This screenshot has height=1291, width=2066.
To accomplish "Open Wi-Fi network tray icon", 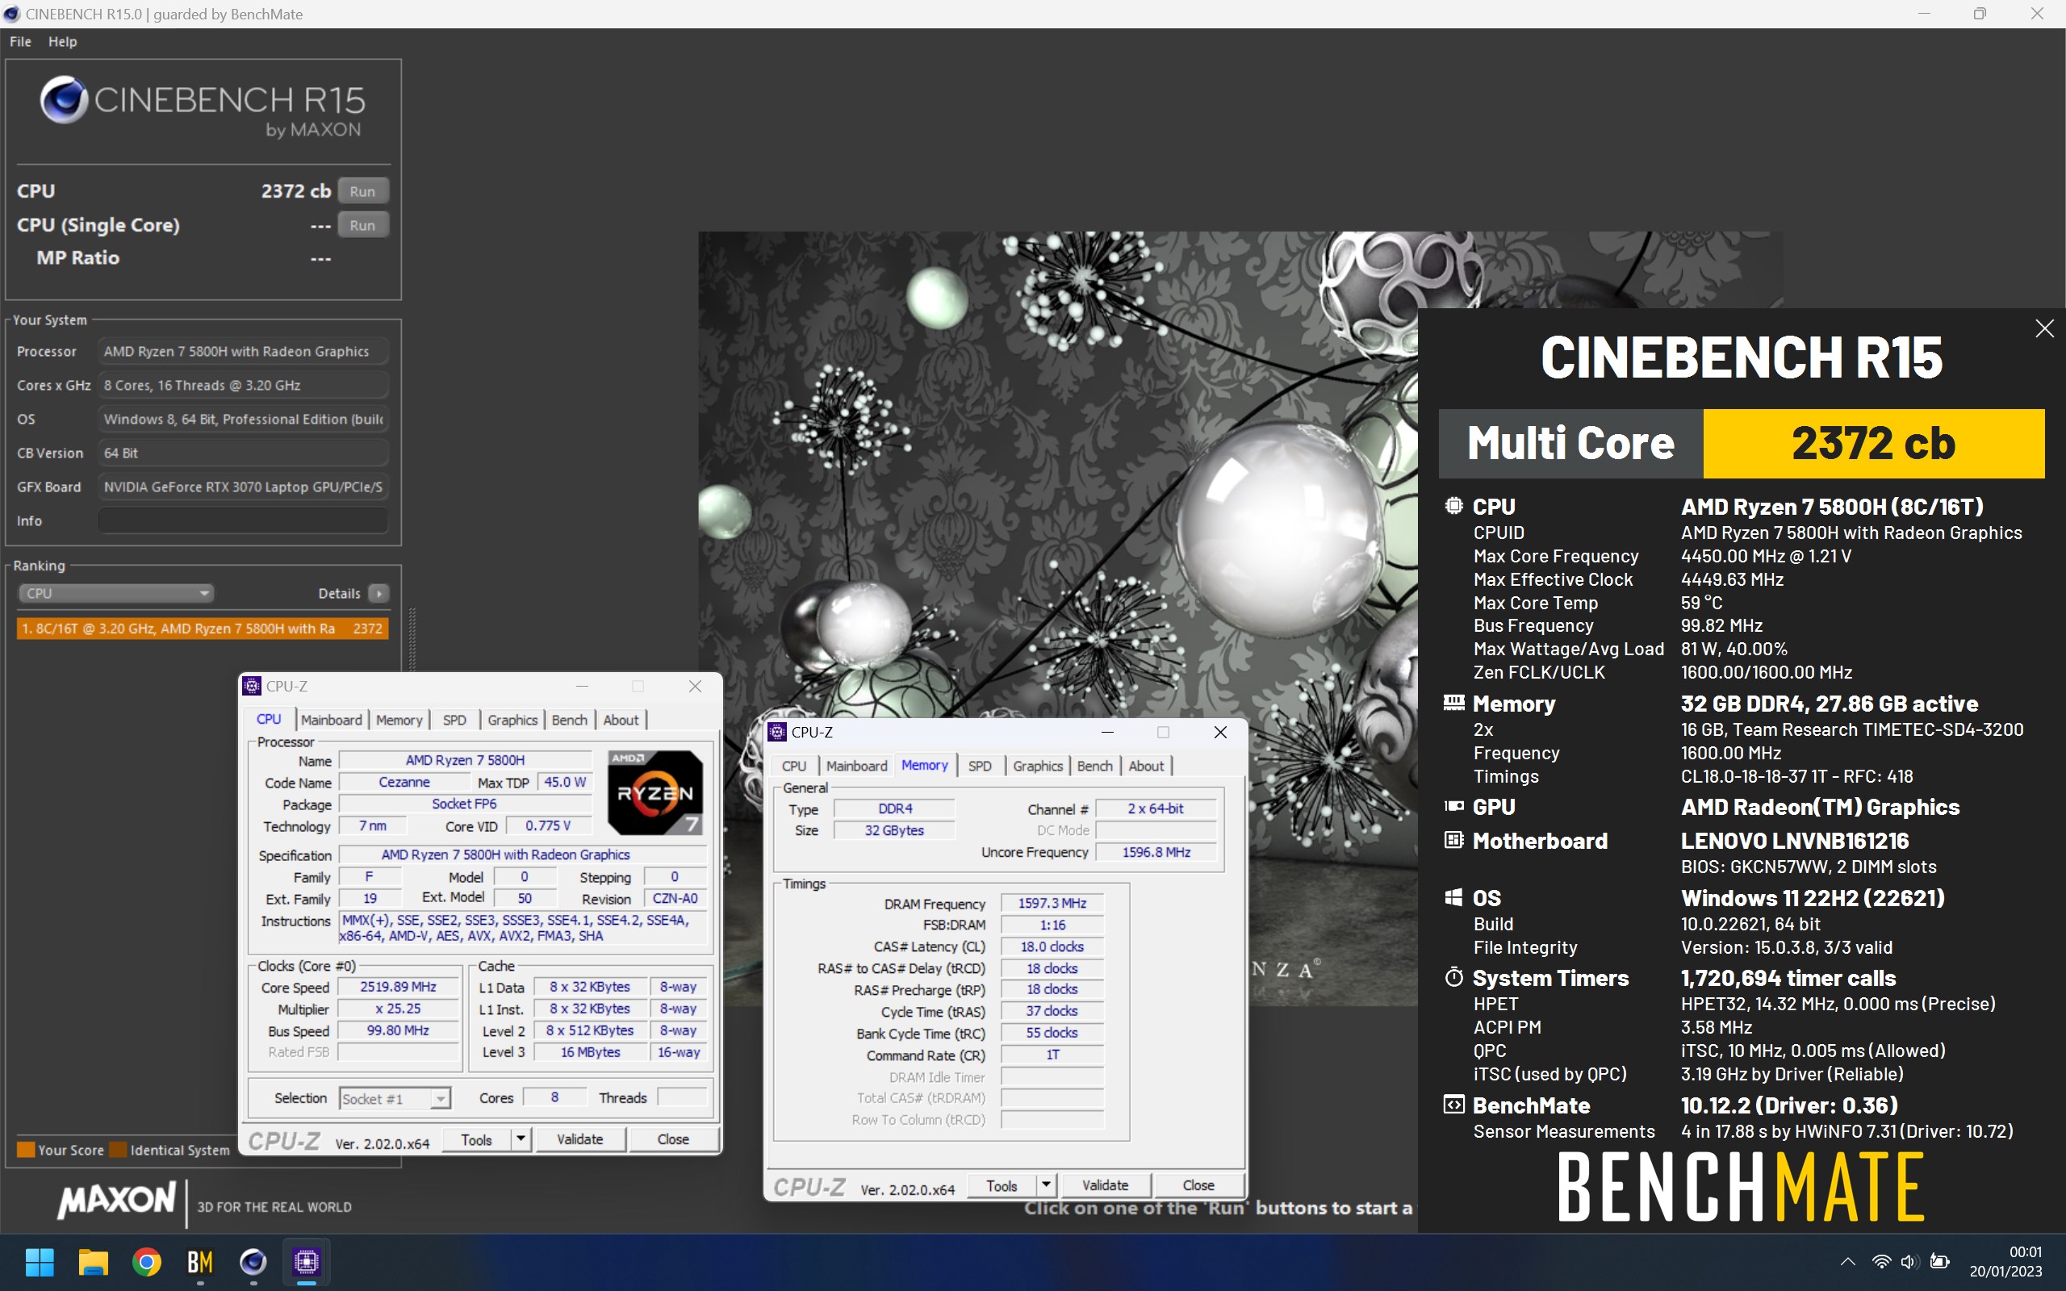I will tap(1880, 1262).
